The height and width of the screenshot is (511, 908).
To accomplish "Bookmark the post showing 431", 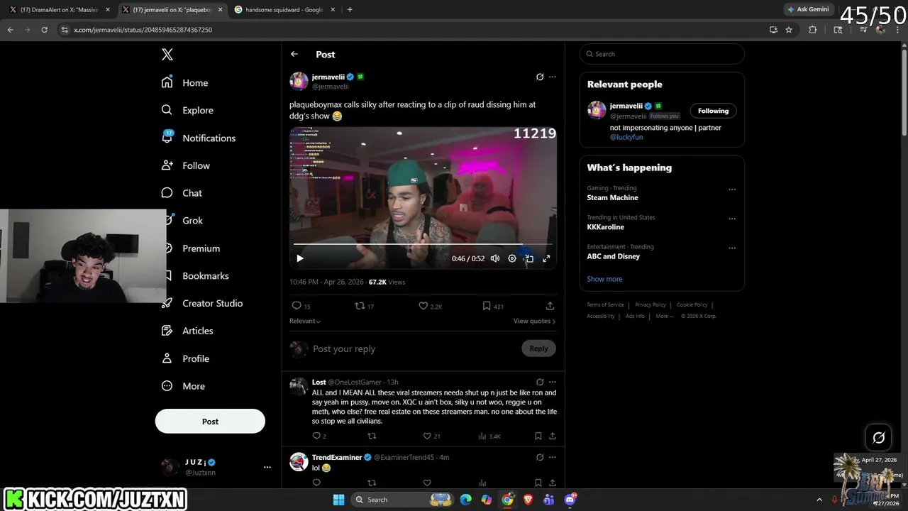I will [x=487, y=306].
